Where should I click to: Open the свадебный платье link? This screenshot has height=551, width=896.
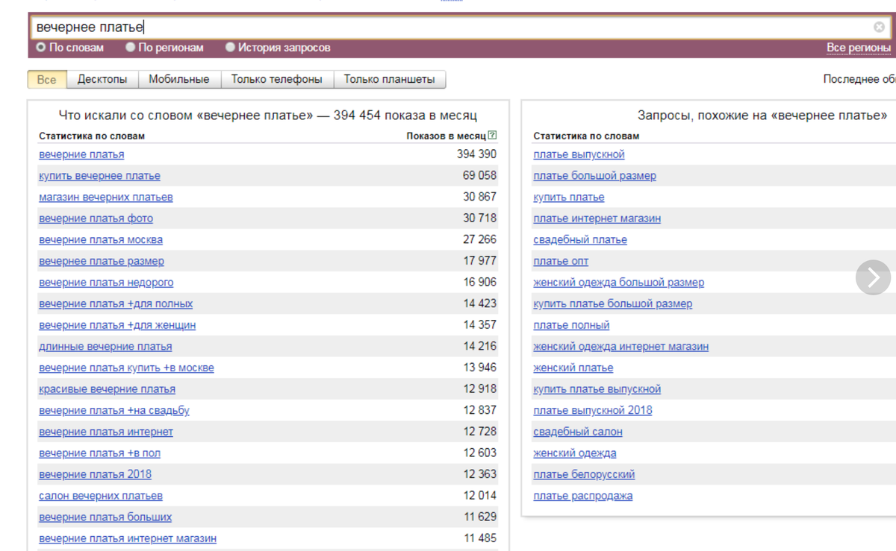580,240
